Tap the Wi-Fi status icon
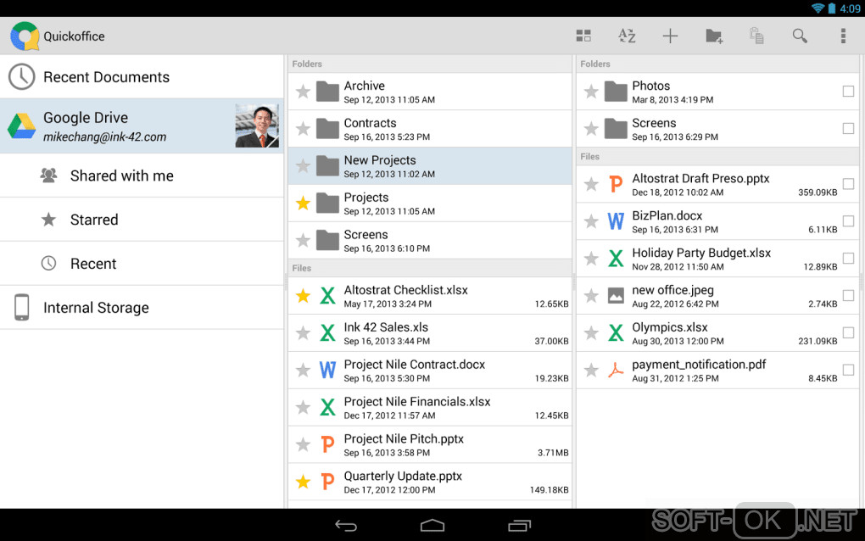Screen dimensions: 865x541 (818, 8)
